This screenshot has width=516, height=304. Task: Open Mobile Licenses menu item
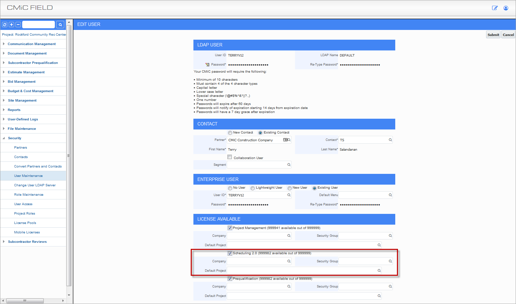[27, 232]
